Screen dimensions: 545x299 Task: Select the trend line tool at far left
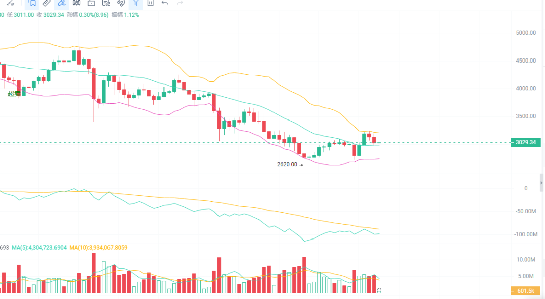[x=9, y=3]
